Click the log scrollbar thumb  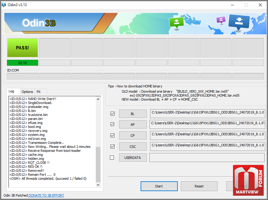click(x=98, y=164)
